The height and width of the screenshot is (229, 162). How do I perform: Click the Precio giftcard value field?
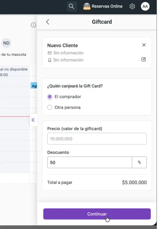pyautogui.click(x=97, y=139)
